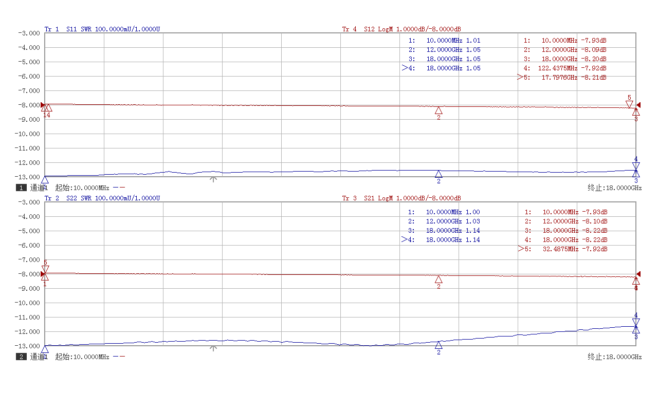Viewport: 658px width, 411px height.
Task: Click the channel 2 number badge
Action: (x=21, y=357)
